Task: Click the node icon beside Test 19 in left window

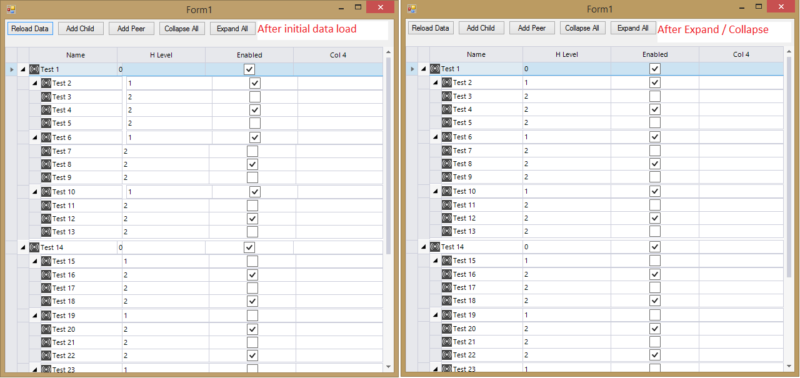Action: 46,316
